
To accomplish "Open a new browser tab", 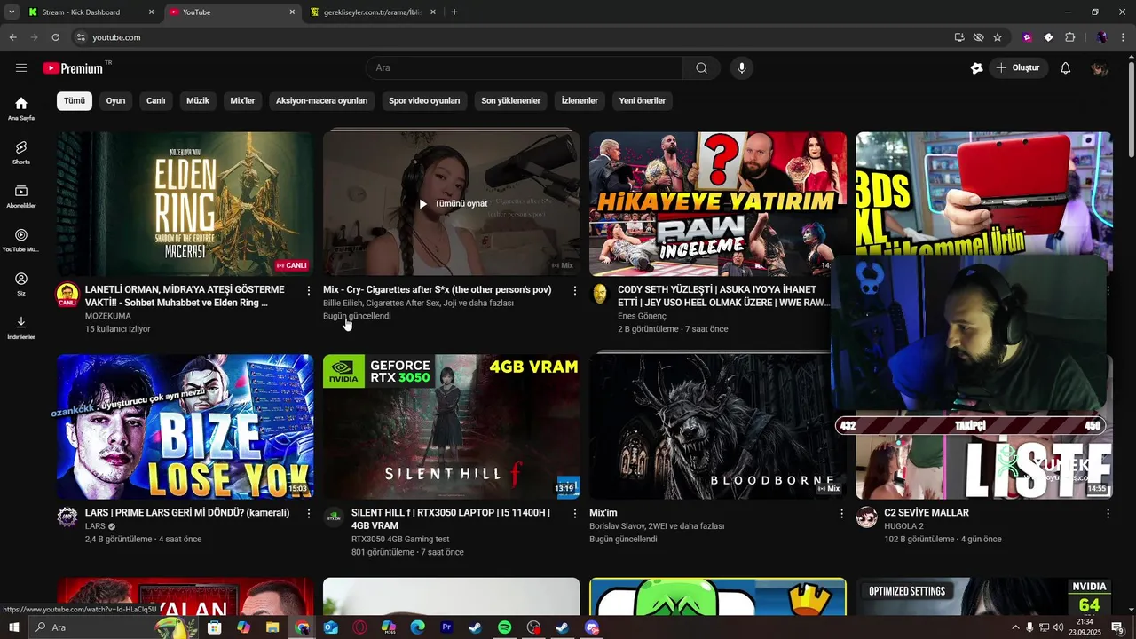I will coord(454,12).
